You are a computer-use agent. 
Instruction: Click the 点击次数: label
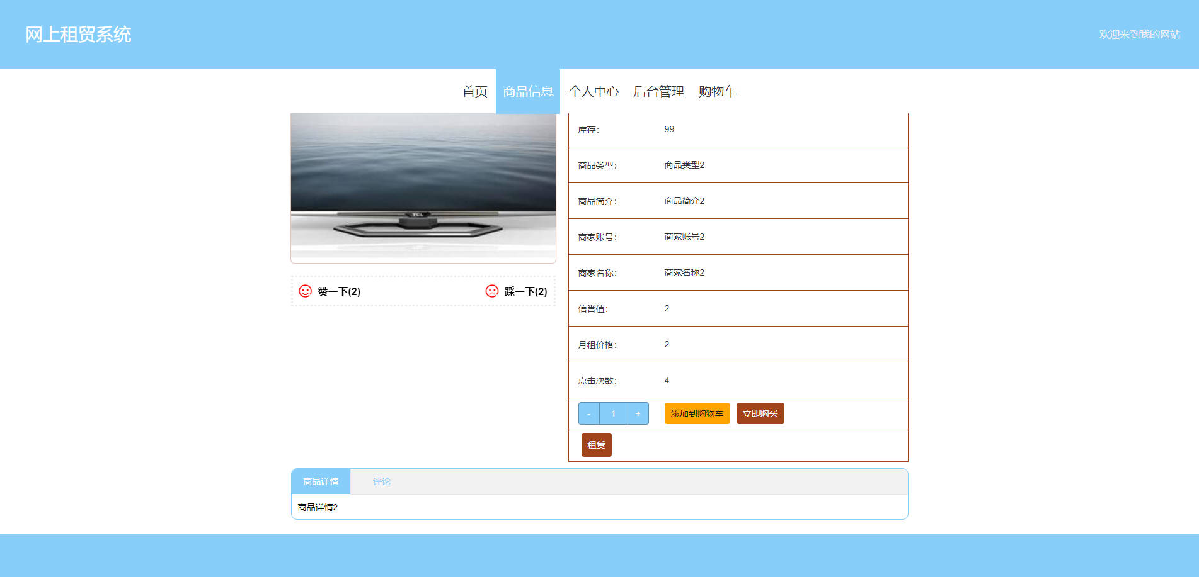pos(597,381)
